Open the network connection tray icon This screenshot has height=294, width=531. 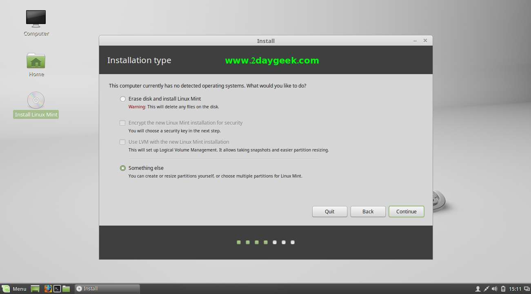pyautogui.click(x=486, y=289)
